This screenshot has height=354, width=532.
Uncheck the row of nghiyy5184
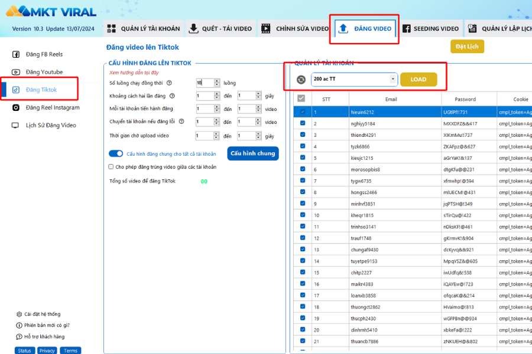coord(303,123)
